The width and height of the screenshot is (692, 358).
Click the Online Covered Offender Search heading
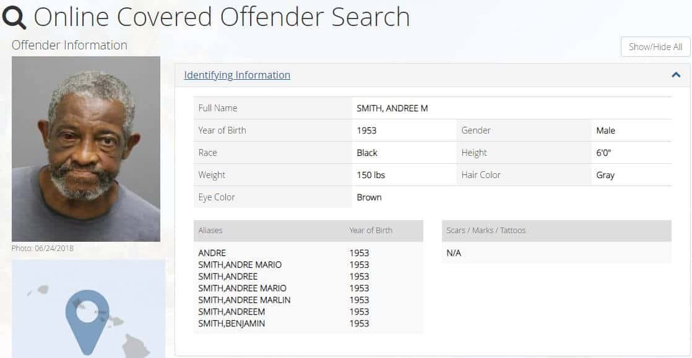click(x=222, y=17)
